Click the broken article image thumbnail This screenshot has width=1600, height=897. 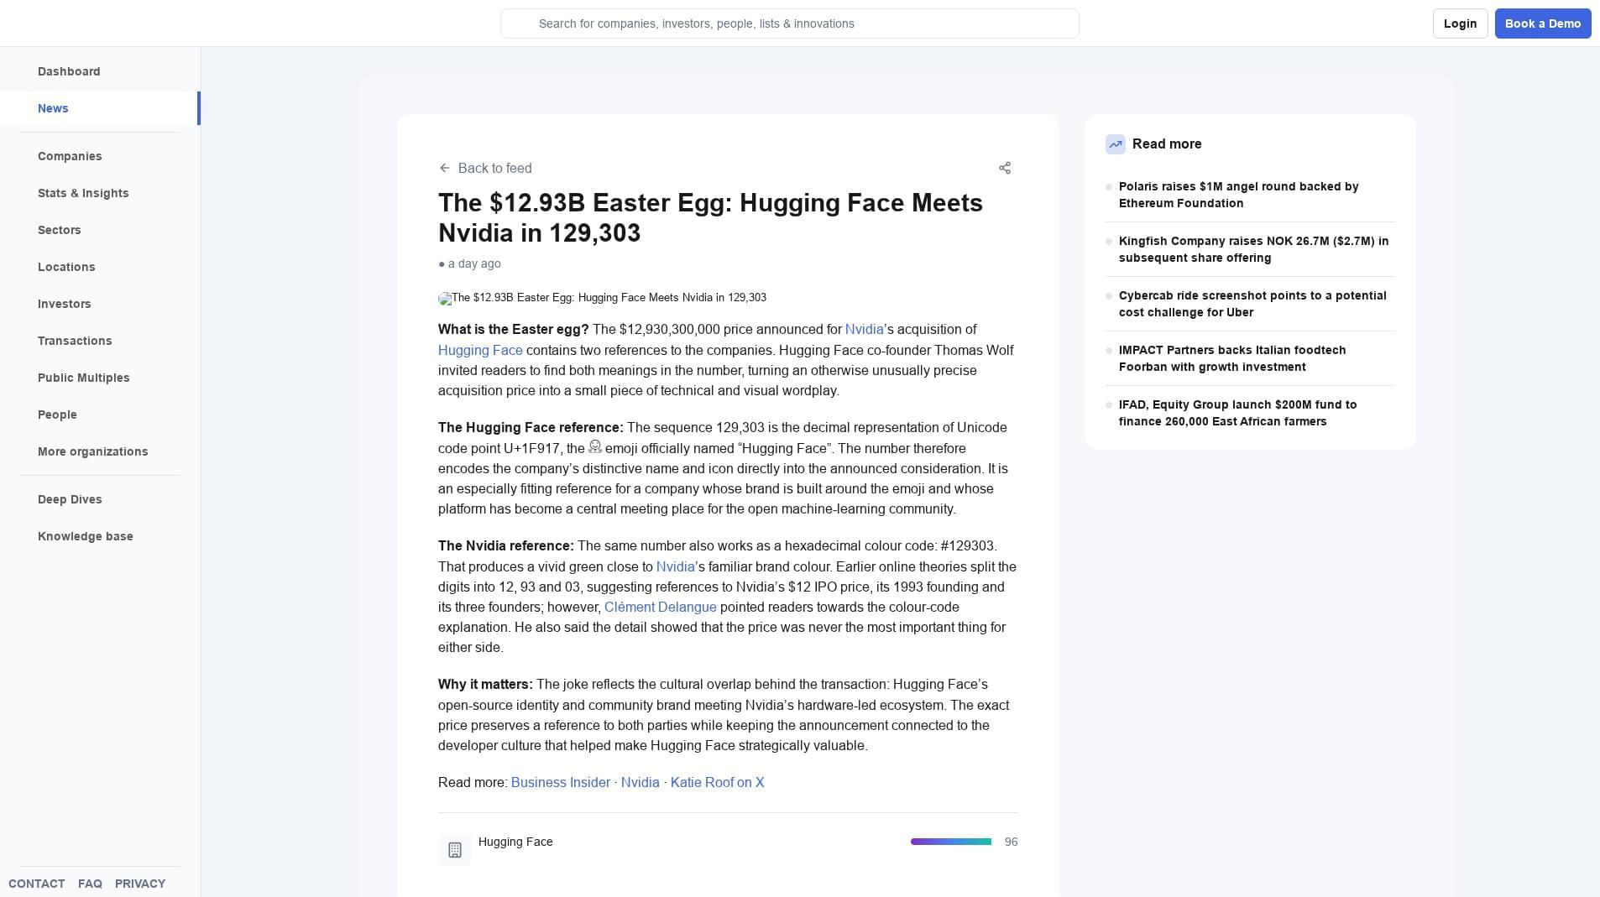(445, 299)
